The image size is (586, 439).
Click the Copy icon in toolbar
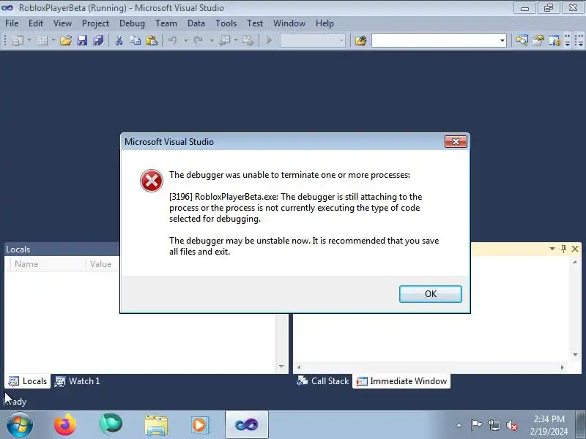(135, 40)
